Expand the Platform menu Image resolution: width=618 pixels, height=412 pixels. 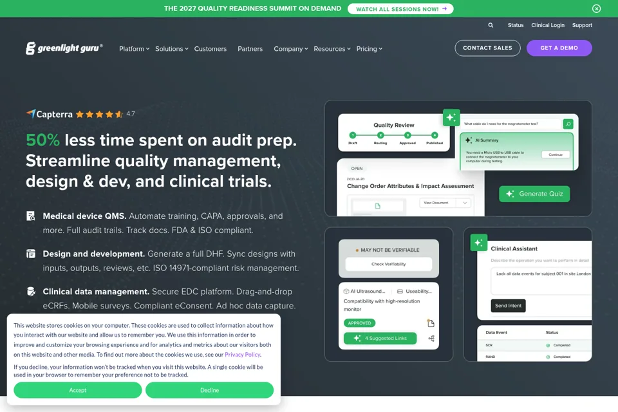pyautogui.click(x=135, y=49)
